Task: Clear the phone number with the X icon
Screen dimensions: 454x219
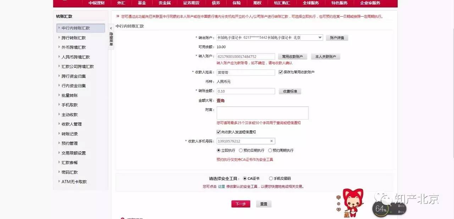Action: tap(271, 141)
